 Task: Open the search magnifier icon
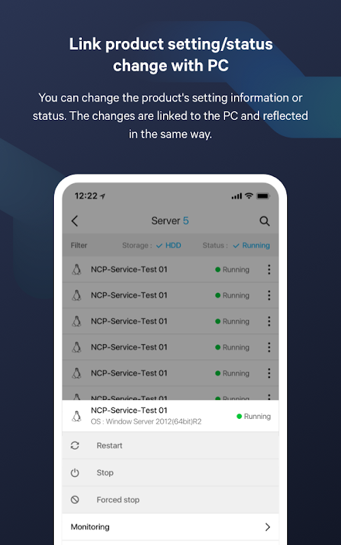point(265,221)
